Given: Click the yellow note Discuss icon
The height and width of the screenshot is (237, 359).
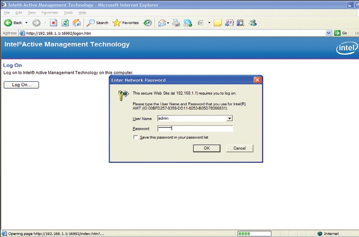Looking at the screenshot, I should pyautogui.click(x=218, y=23).
